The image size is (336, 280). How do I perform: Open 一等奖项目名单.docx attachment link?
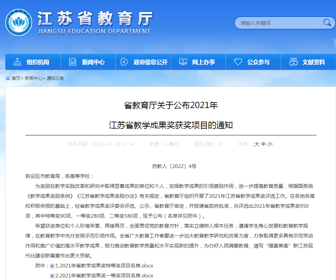point(104,276)
